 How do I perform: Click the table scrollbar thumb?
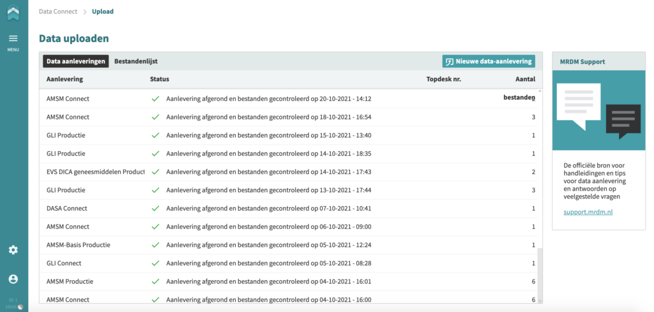point(540,273)
